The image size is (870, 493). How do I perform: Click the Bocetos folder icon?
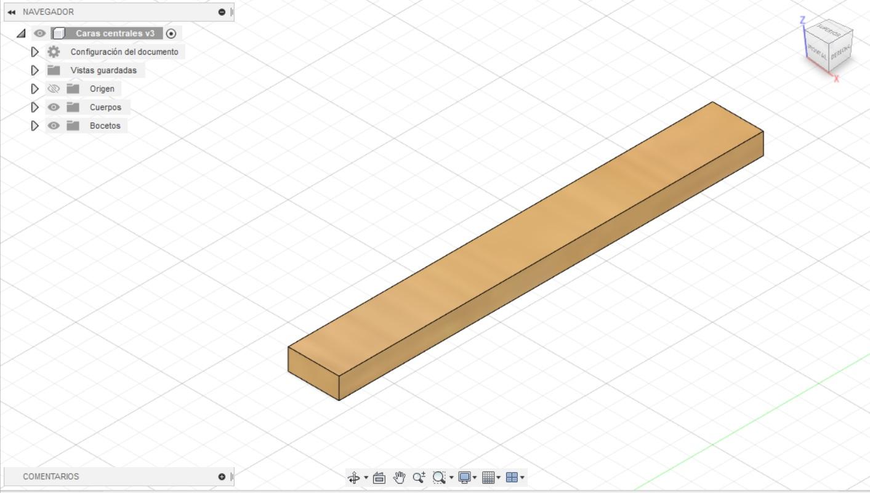click(x=73, y=126)
